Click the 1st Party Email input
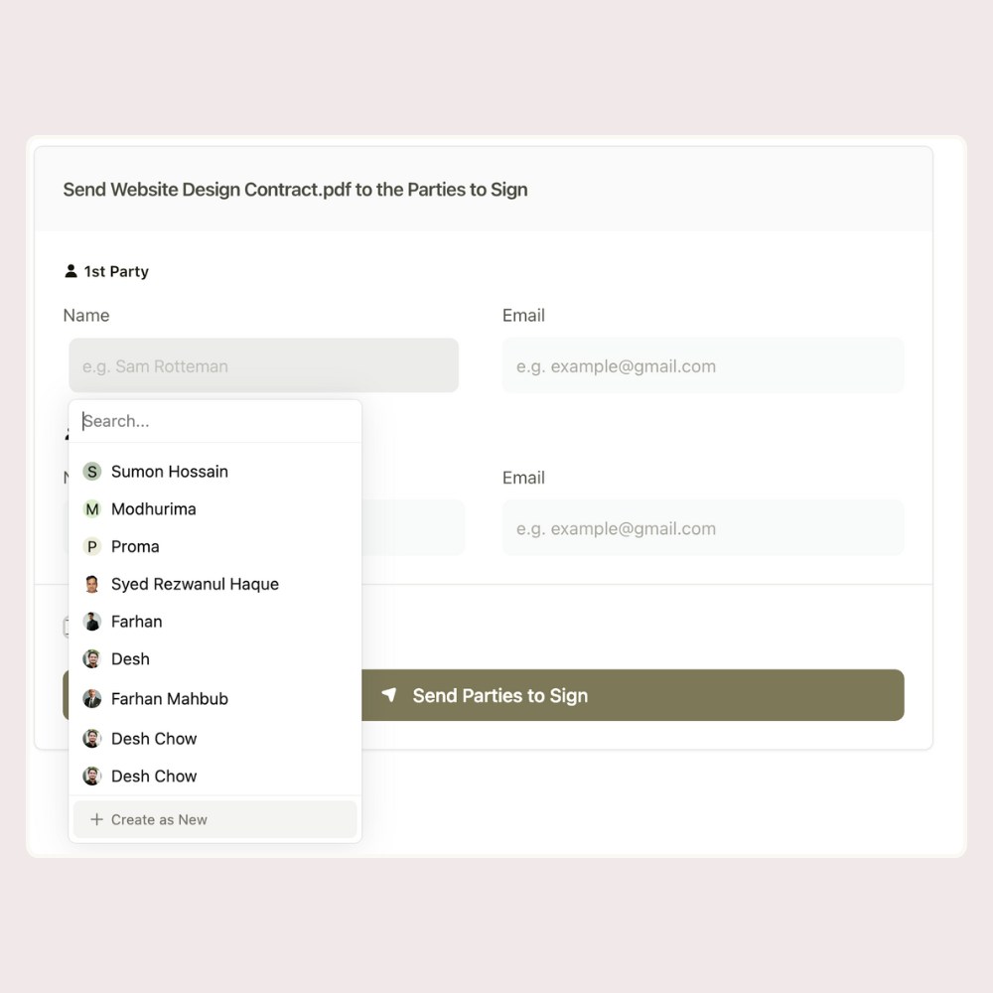 point(703,365)
